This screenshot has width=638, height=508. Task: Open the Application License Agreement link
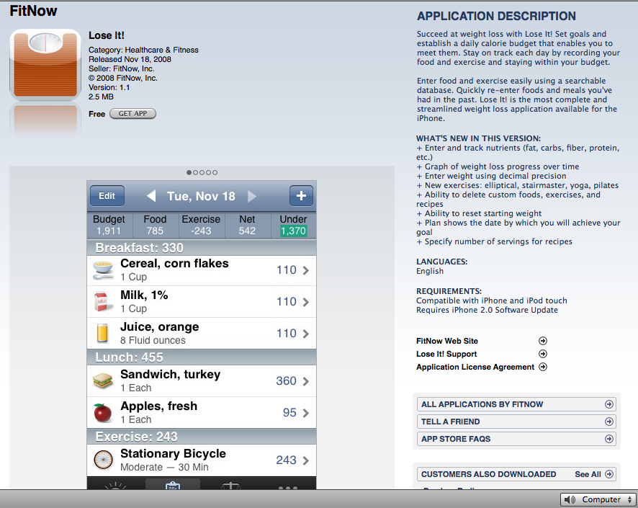pos(475,367)
